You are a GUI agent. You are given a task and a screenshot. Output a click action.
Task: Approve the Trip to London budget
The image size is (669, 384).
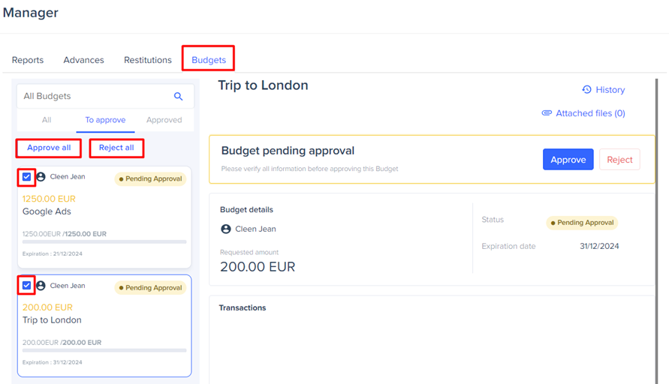point(568,160)
